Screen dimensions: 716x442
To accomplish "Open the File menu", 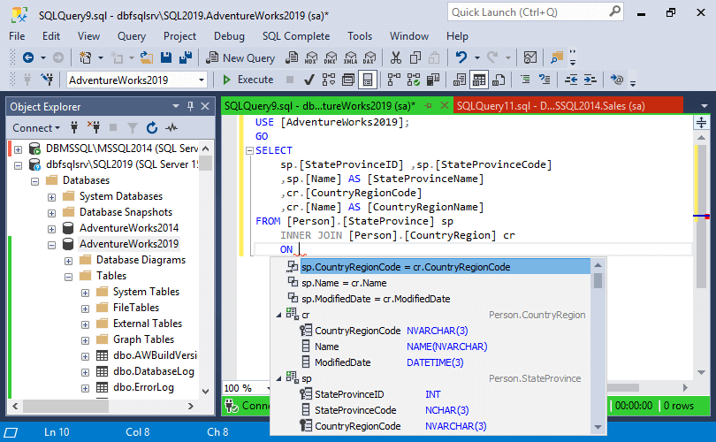I will pos(17,36).
